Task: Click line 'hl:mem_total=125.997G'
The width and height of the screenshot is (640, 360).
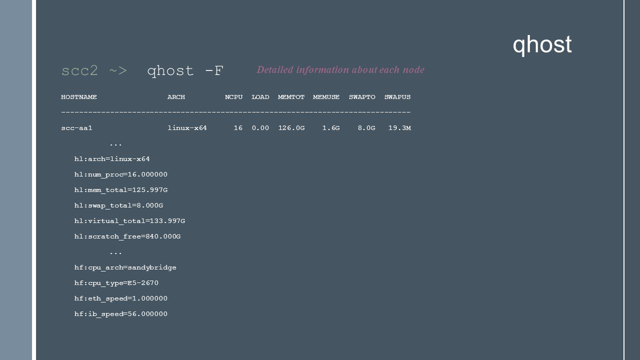Action: click(x=121, y=190)
